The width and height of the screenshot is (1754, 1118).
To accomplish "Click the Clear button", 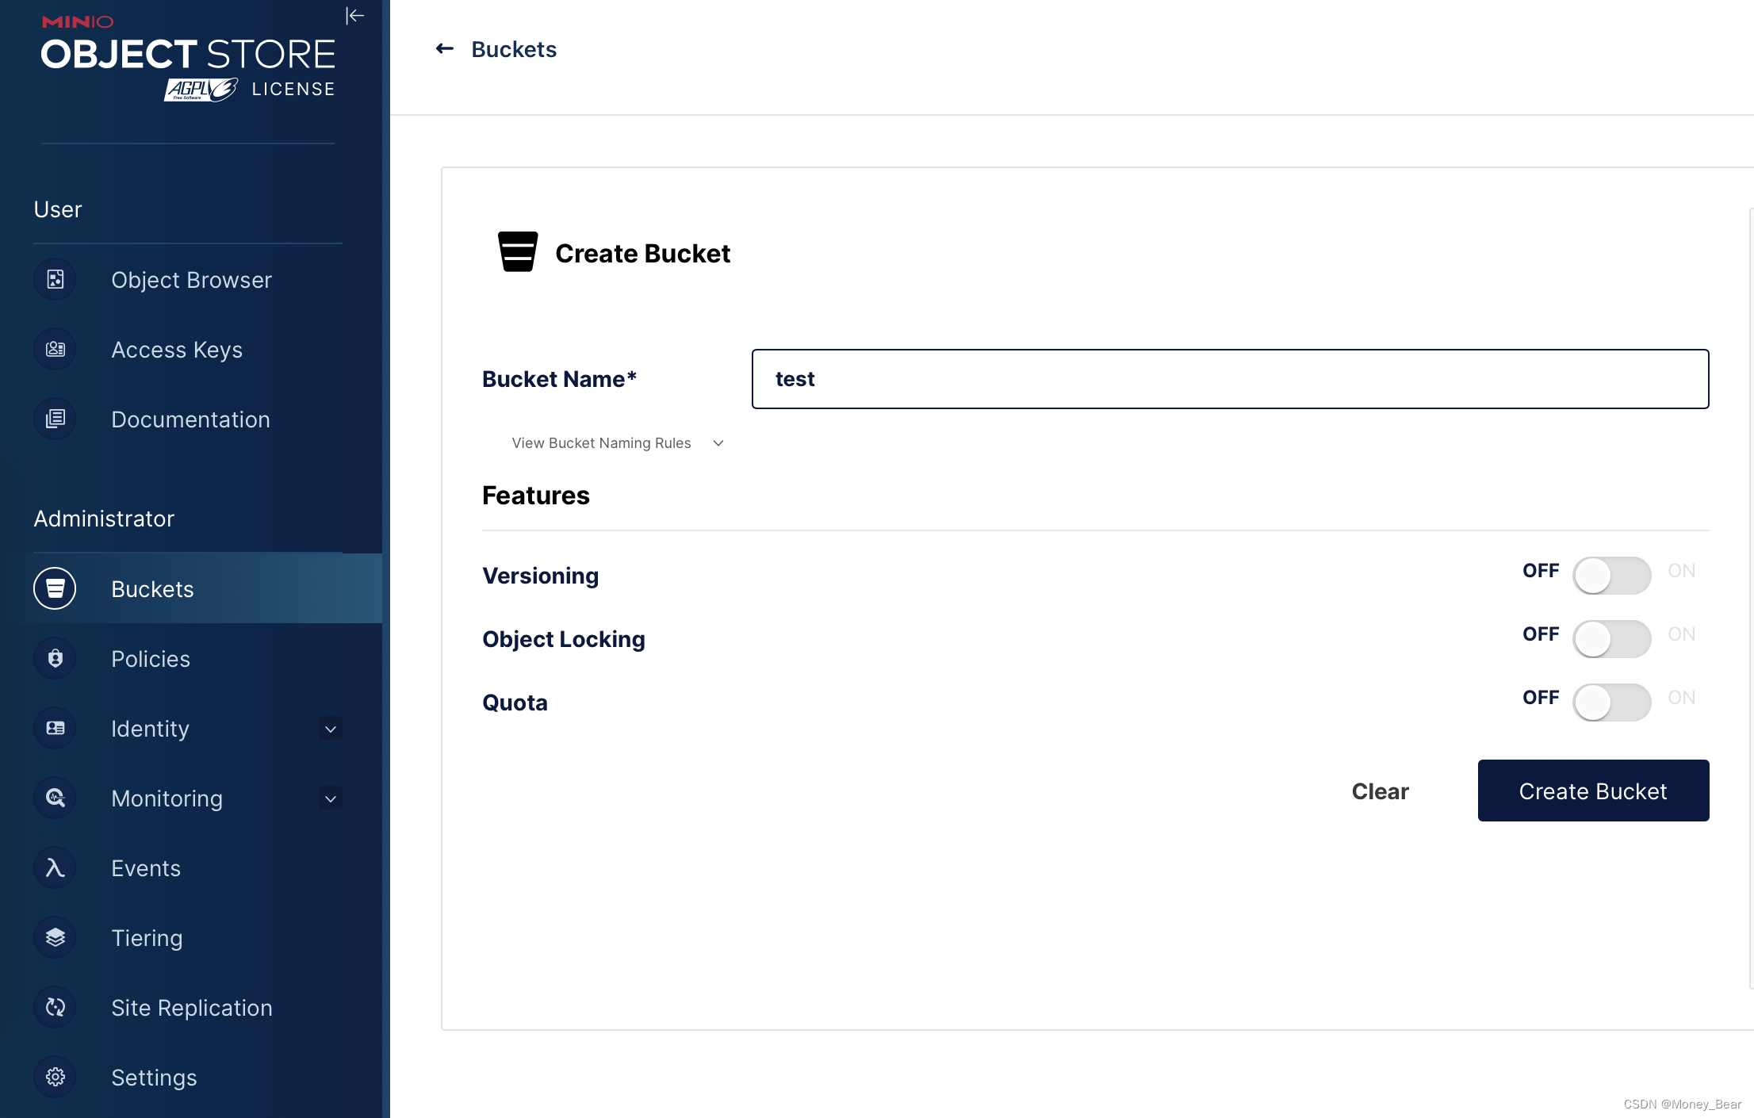I will (x=1380, y=791).
